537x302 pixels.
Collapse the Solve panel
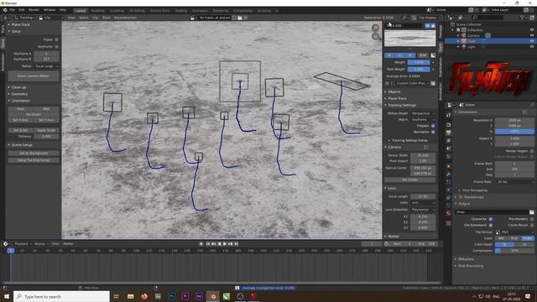[16, 31]
